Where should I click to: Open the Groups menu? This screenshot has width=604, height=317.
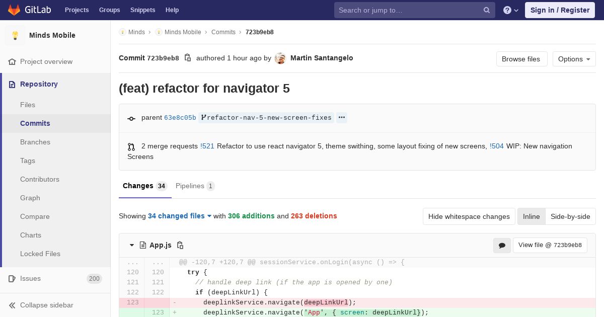click(110, 10)
